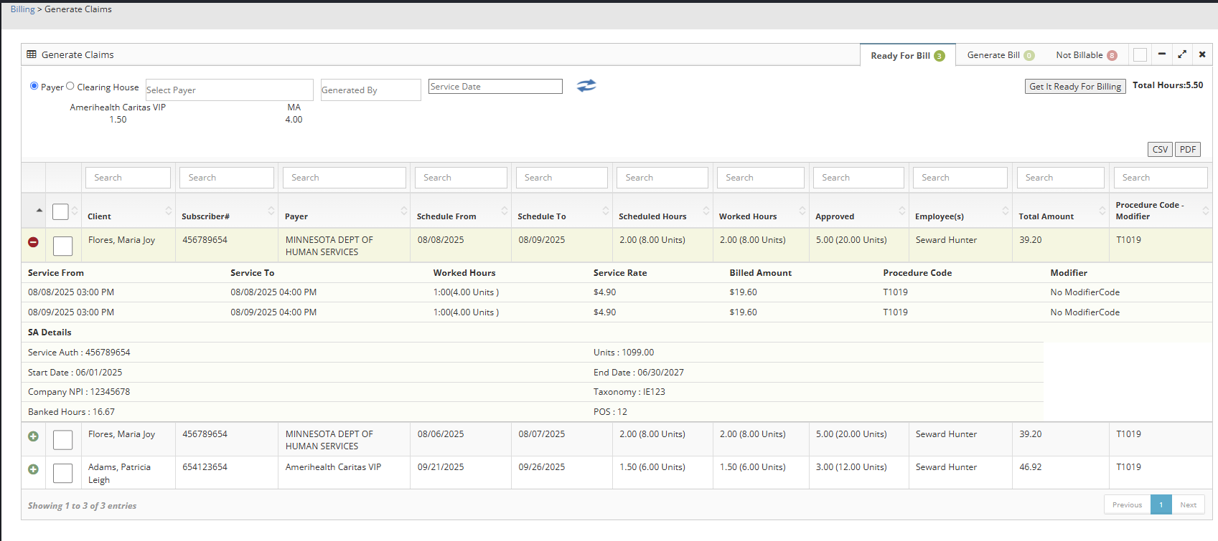Open the Generated By dropdown

pos(370,90)
